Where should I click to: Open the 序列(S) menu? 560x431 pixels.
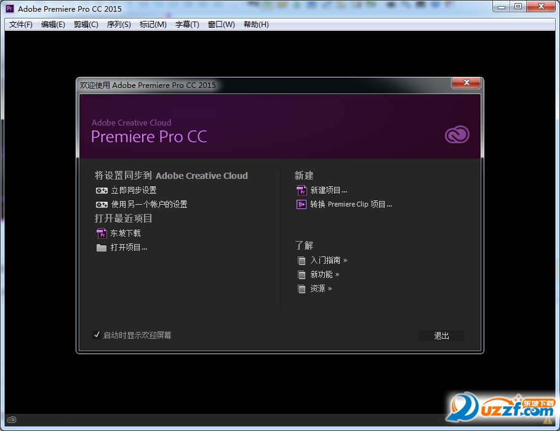click(x=119, y=24)
